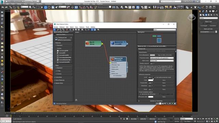Activate the Select and Rotate tool
The height and width of the screenshot is (123, 219).
point(49,7)
